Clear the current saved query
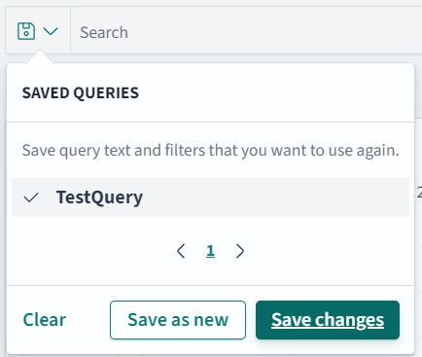 click(x=45, y=320)
